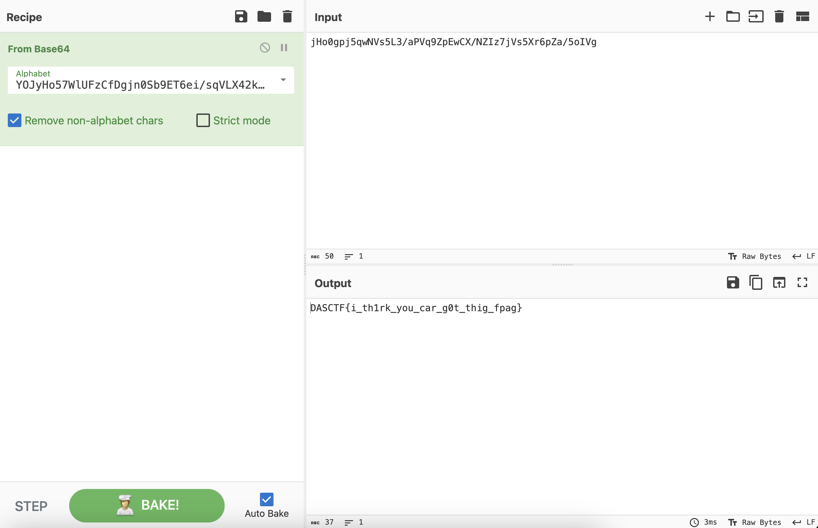Click the expand output fullscreen icon
Image resolution: width=818 pixels, height=528 pixels.
pyautogui.click(x=802, y=282)
